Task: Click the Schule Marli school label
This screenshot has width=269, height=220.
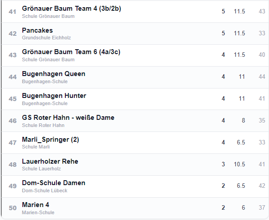Action: pyautogui.click(x=36, y=147)
